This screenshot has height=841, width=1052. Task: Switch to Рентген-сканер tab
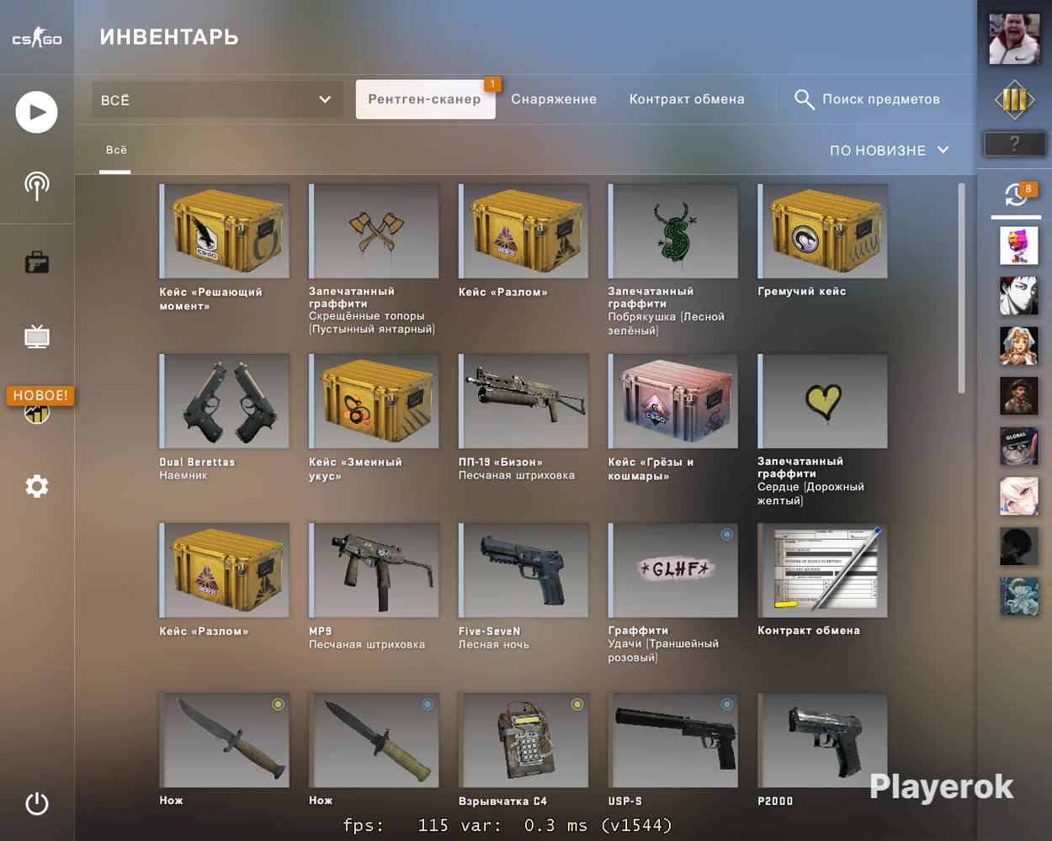[x=425, y=99]
